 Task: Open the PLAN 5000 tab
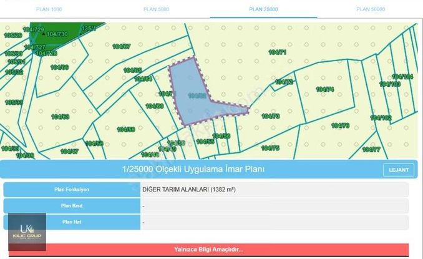point(157,9)
